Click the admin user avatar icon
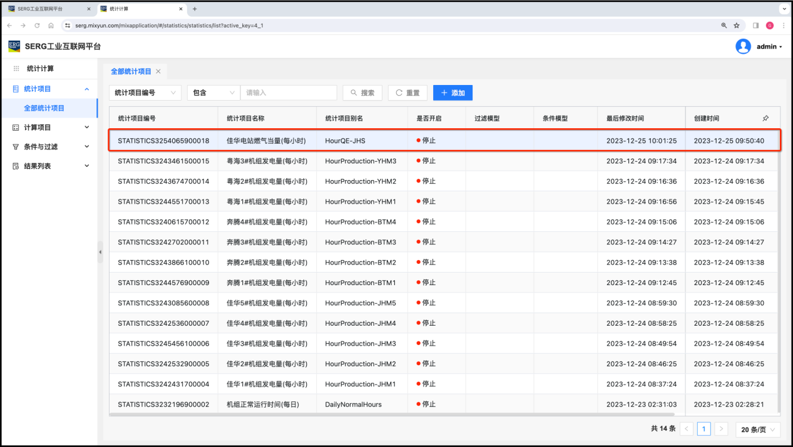Screen dimensions: 793x447 [x=743, y=46]
